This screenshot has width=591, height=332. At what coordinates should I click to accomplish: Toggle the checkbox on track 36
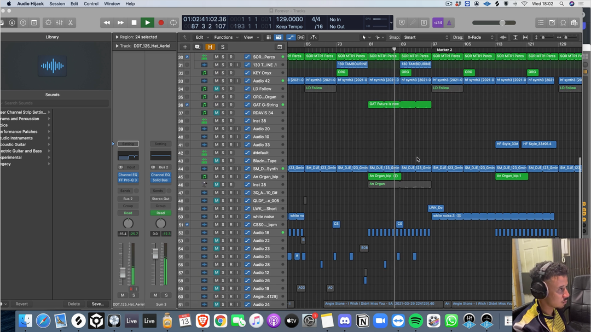pyautogui.click(x=187, y=105)
